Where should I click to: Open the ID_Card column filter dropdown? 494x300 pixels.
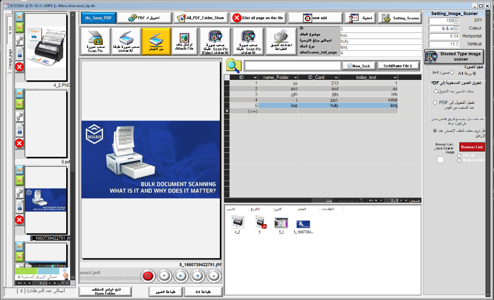click(x=336, y=77)
